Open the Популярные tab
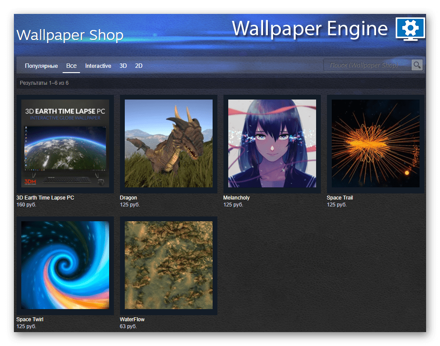The image size is (440, 346). 41,66
